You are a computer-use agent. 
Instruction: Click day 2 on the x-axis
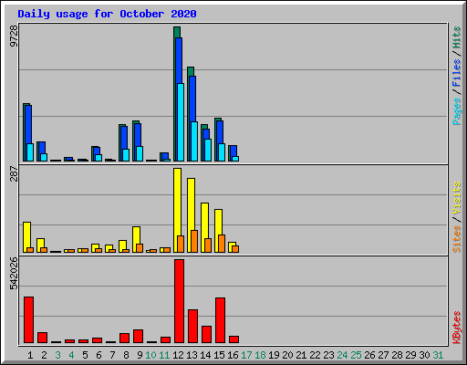click(44, 355)
